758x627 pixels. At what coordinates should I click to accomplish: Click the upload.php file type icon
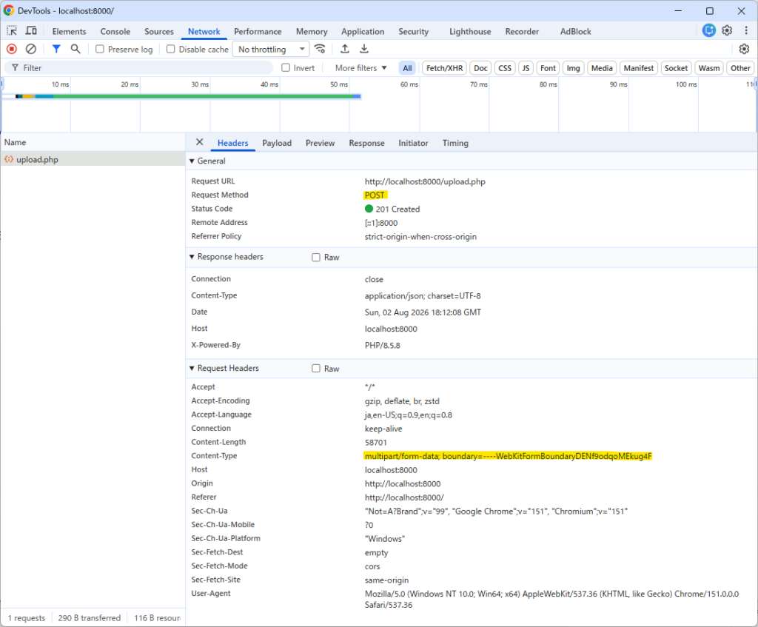tap(9, 159)
